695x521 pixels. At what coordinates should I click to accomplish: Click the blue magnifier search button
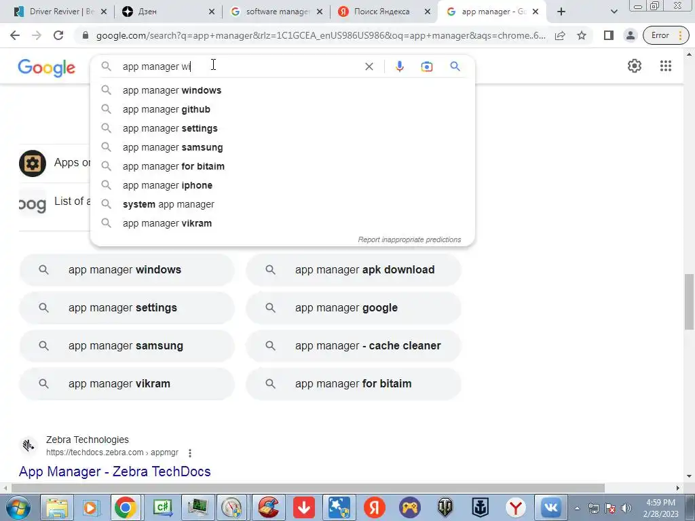[455, 66]
